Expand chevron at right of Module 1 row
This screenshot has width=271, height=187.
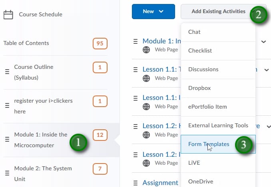coord(264,41)
